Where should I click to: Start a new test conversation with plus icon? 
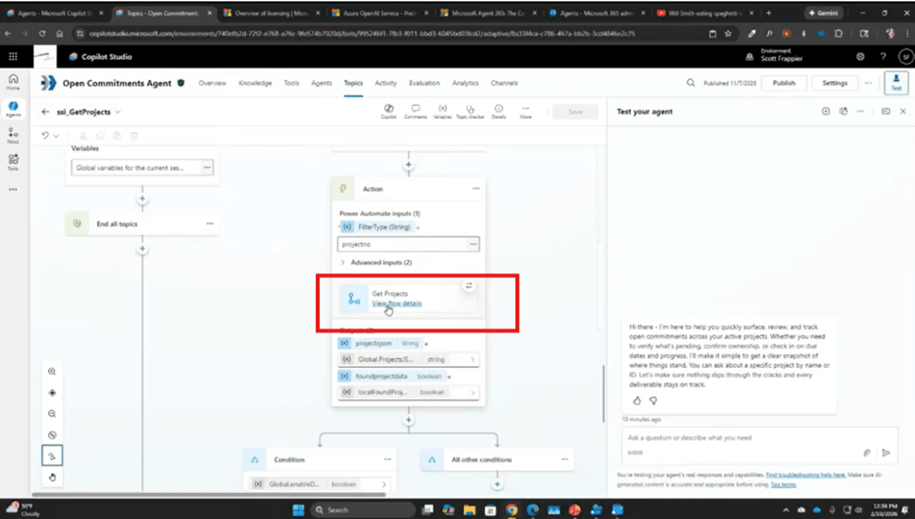pyautogui.click(x=825, y=111)
